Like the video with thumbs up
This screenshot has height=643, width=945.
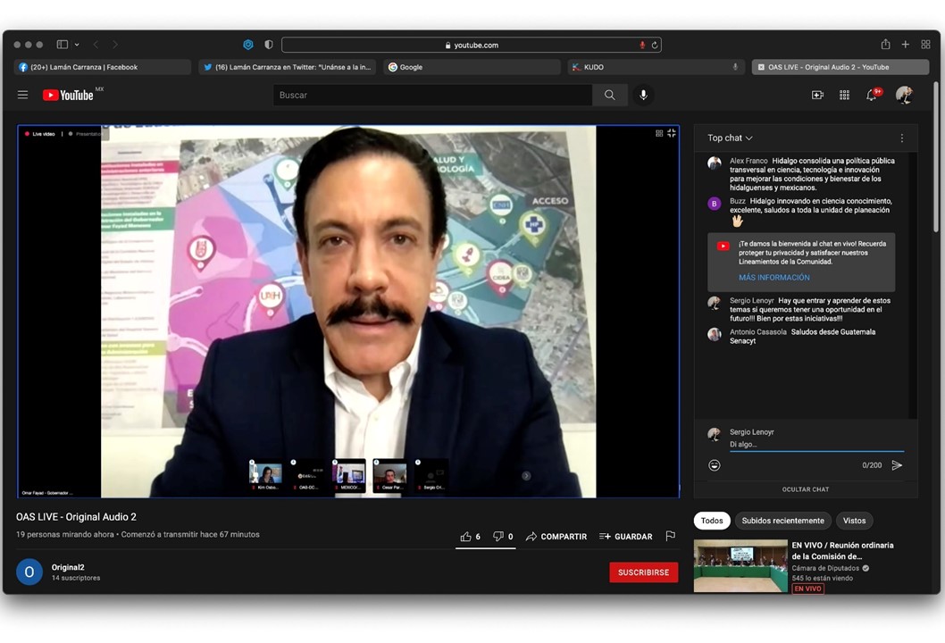pyautogui.click(x=470, y=537)
